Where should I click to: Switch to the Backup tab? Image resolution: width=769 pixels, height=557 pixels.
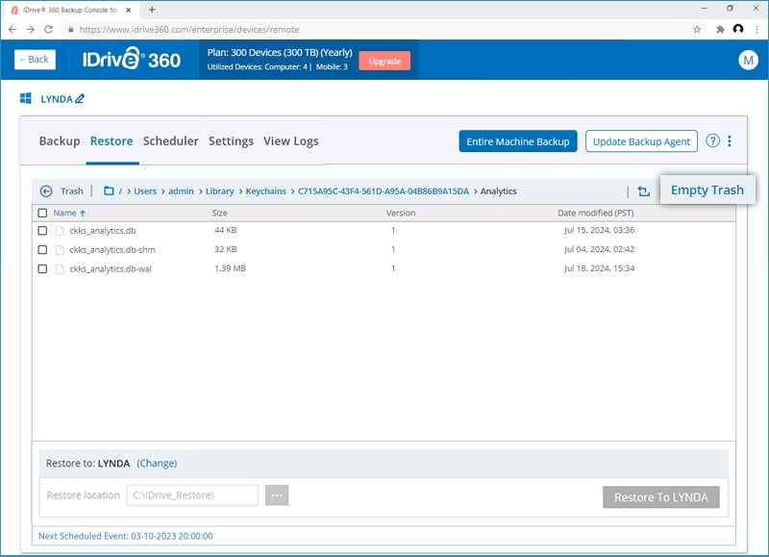point(60,141)
